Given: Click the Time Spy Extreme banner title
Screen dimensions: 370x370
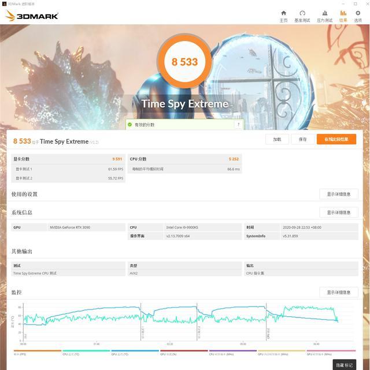Looking at the screenshot, I should [x=185, y=104].
